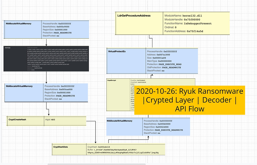Click "Ordinal: 0" text
The image size is (257, 165).
pyautogui.click(x=170, y=27)
